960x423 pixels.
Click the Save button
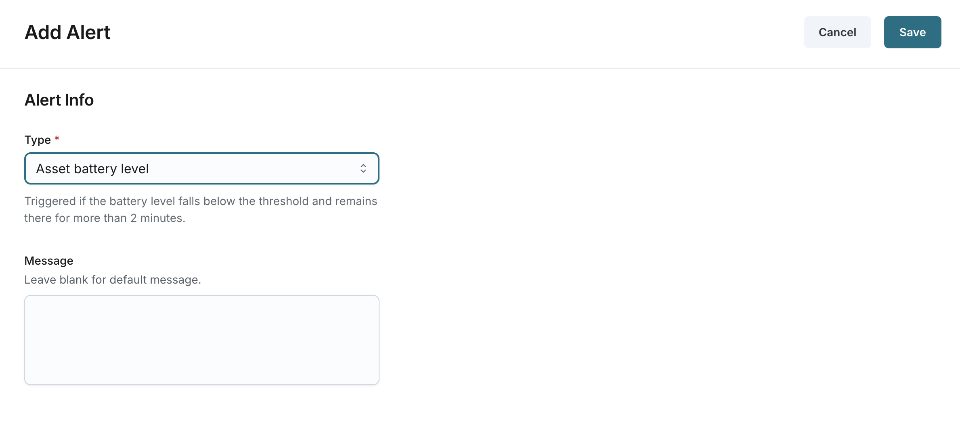[x=912, y=32]
